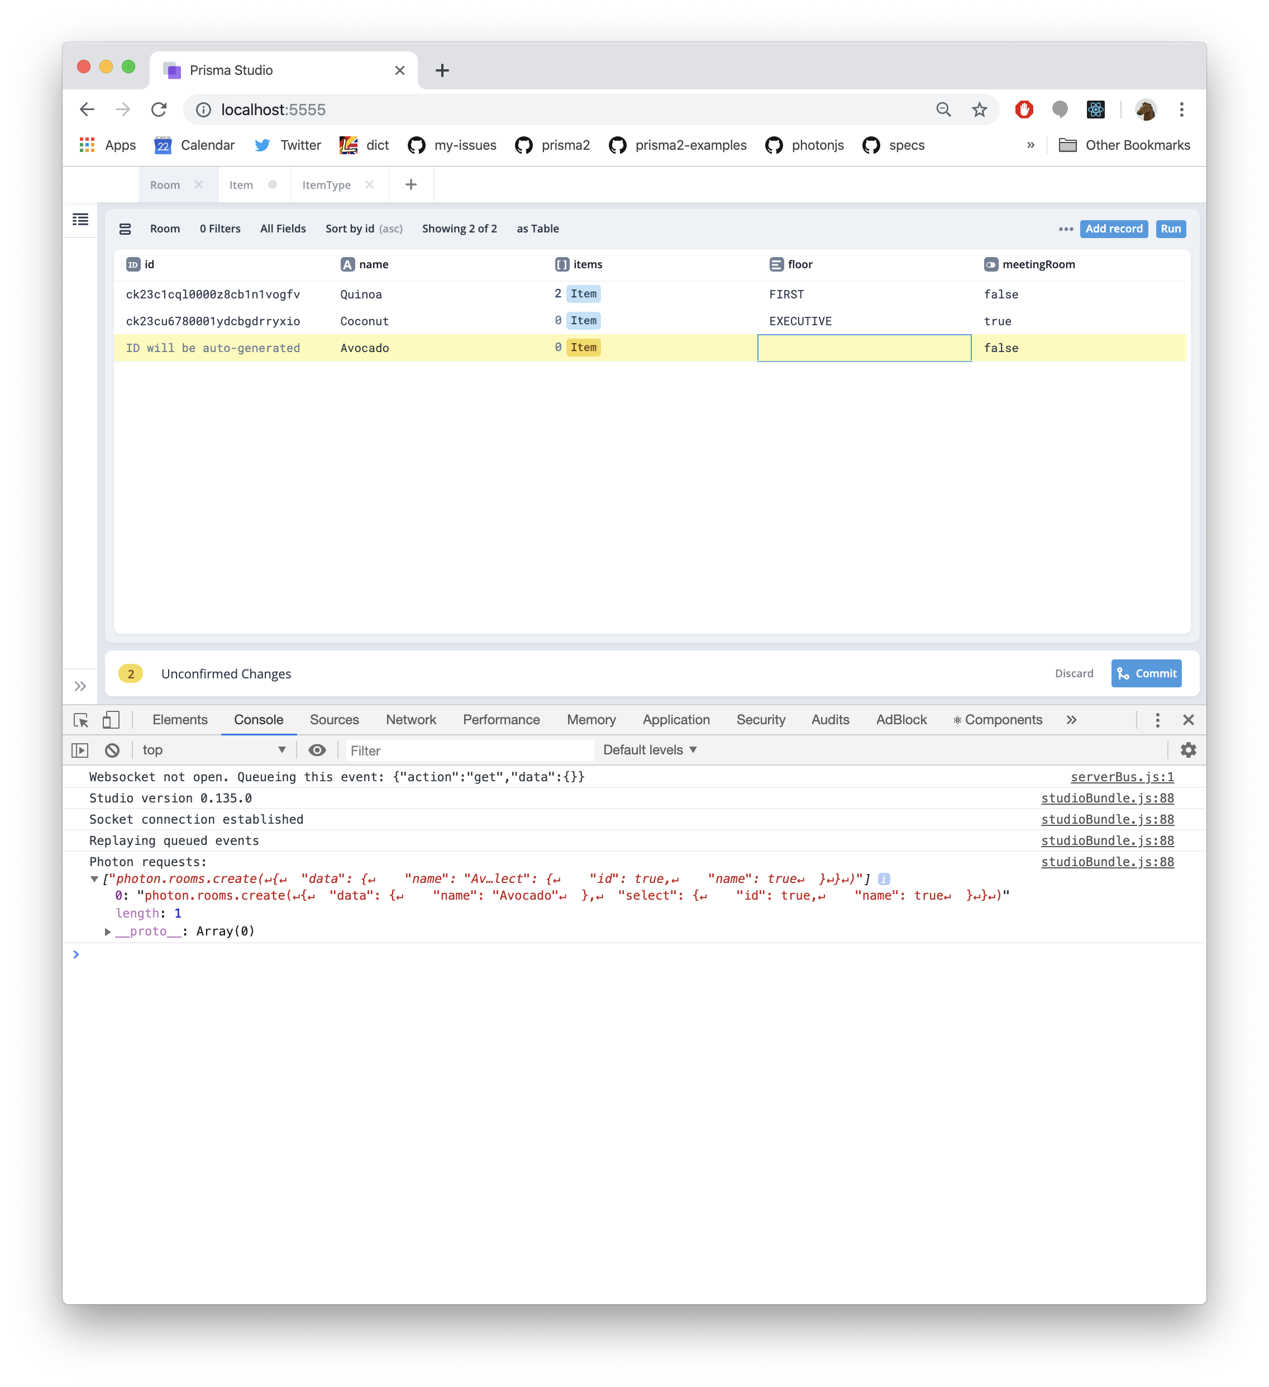Select the inspect element tool in DevTools

[x=80, y=720]
